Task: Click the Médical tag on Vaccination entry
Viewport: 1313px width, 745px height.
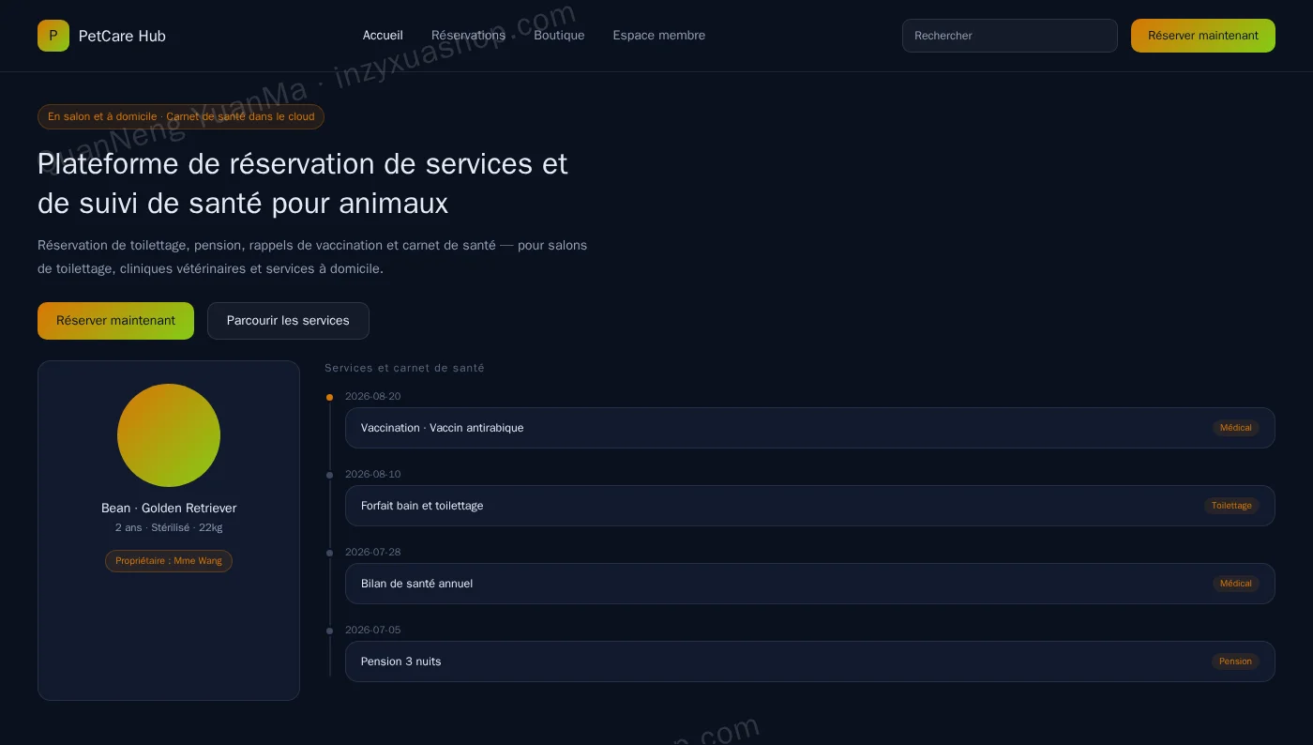Action: point(1236,428)
